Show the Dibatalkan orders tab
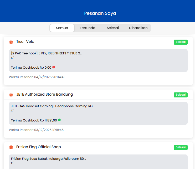195x169 pixels. 138,28
